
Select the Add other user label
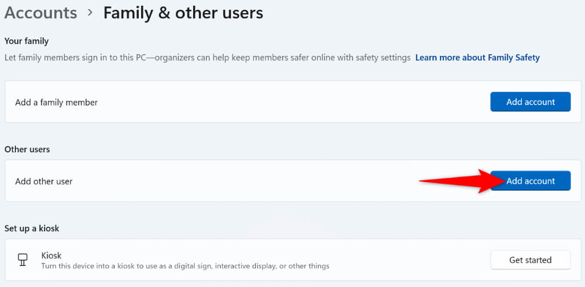[44, 181]
